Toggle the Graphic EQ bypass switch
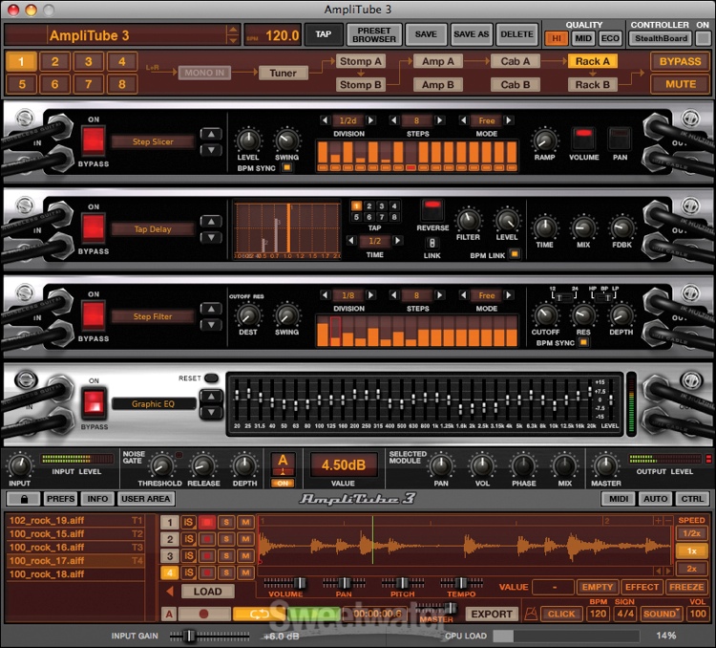 click(94, 403)
